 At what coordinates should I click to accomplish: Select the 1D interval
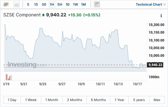point(67,5)
